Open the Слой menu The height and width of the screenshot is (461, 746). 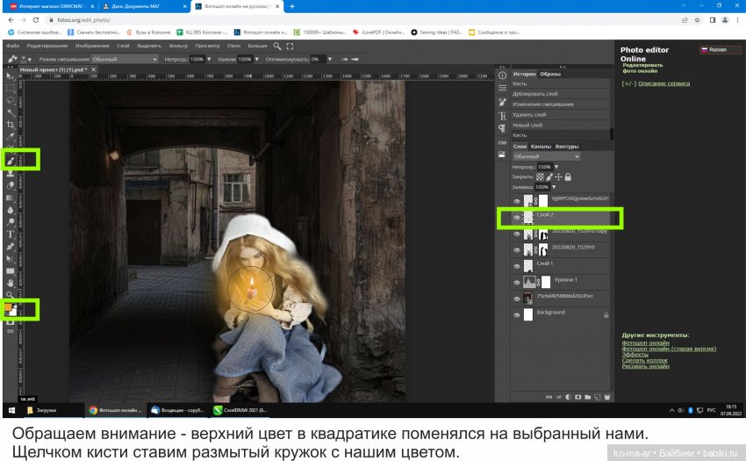coord(123,47)
